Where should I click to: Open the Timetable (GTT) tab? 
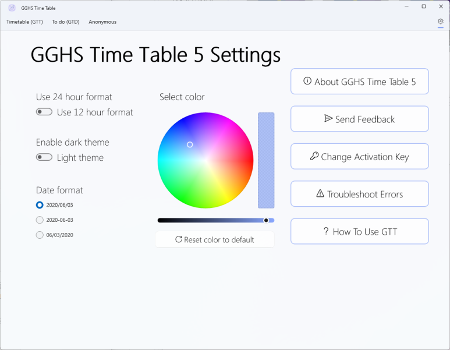(24, 22)
